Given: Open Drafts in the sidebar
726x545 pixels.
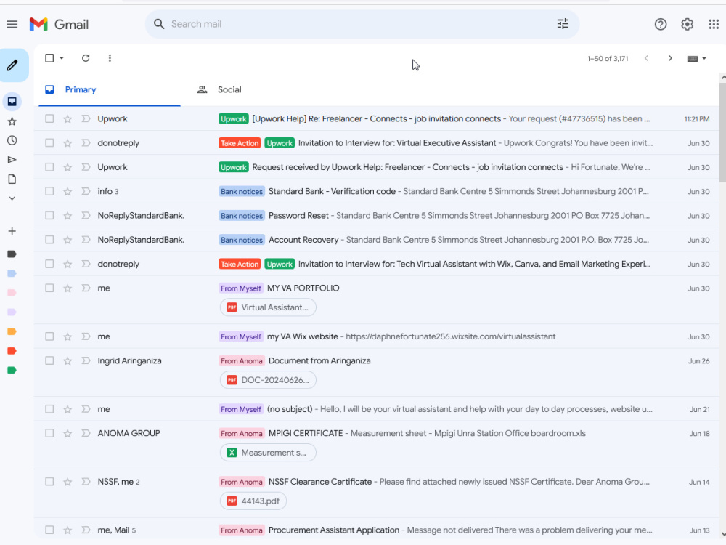Looking at the screenshot, I should tap(12, 179).
